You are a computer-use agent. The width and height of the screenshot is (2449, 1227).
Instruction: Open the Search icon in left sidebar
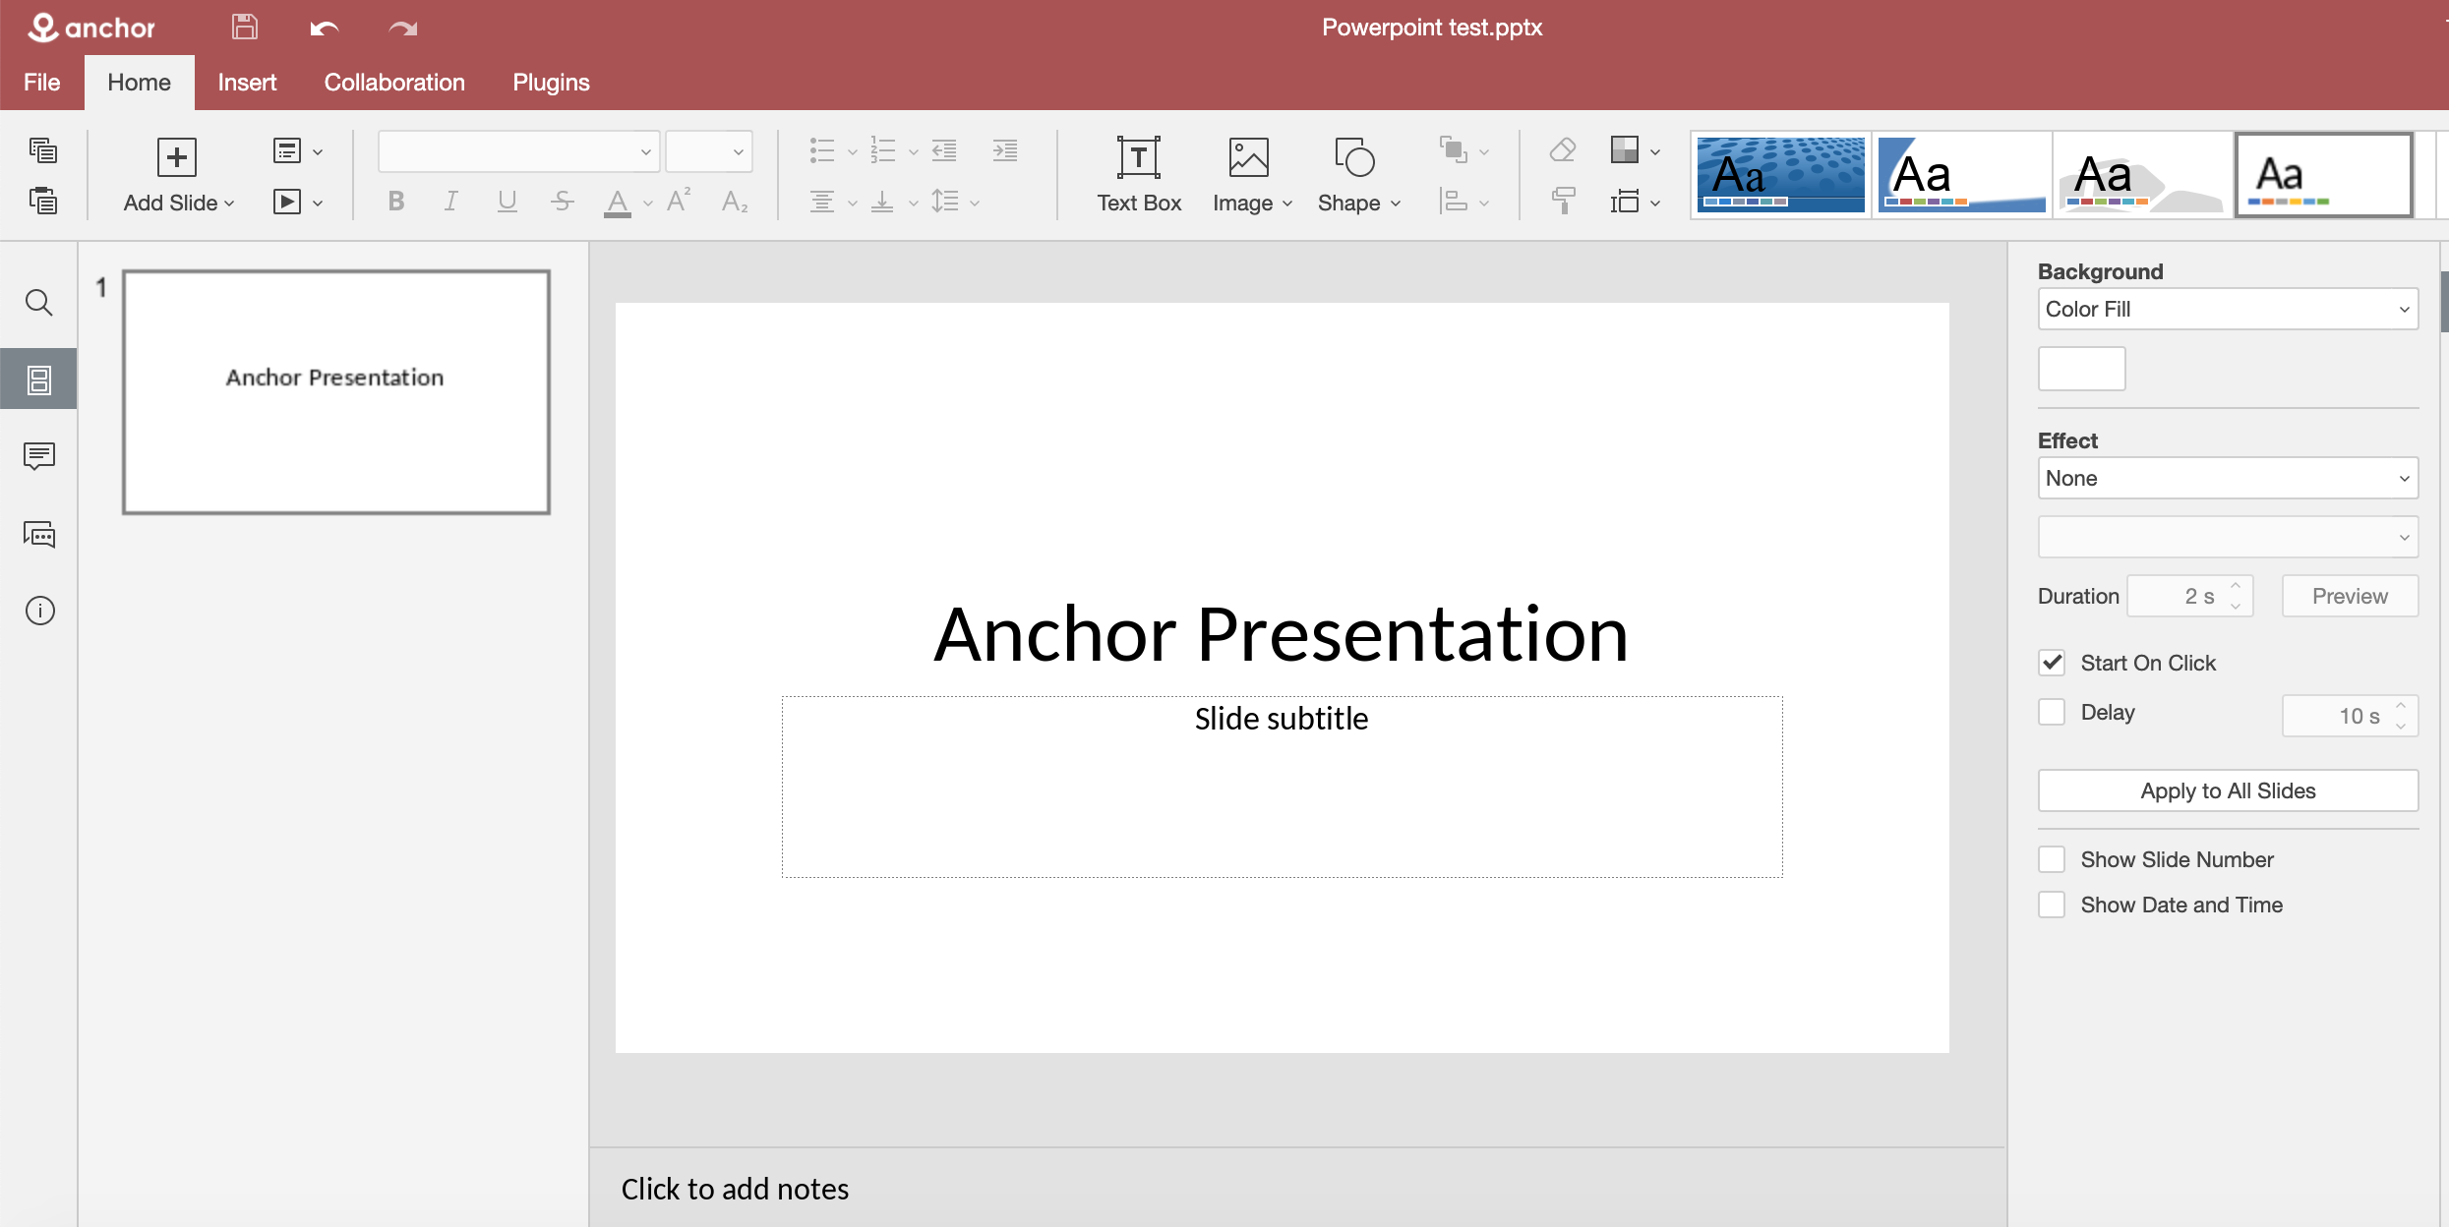pos(39,303)
